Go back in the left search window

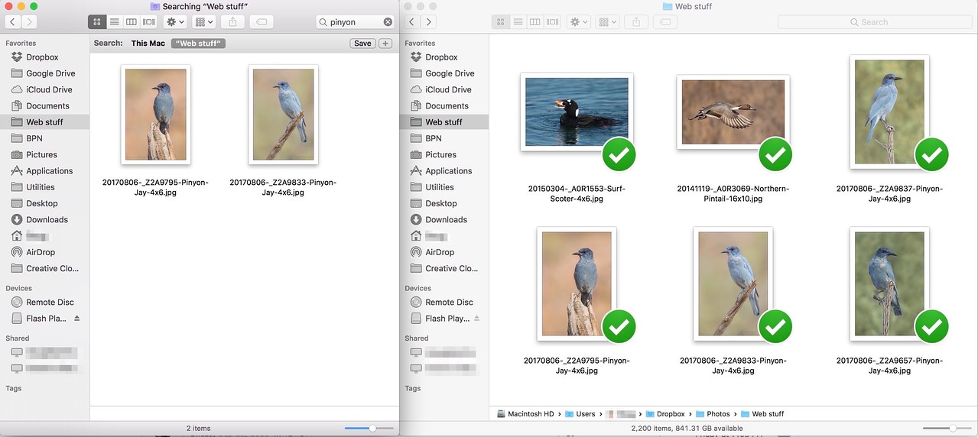pyautogui.click(x=12, y=22)
